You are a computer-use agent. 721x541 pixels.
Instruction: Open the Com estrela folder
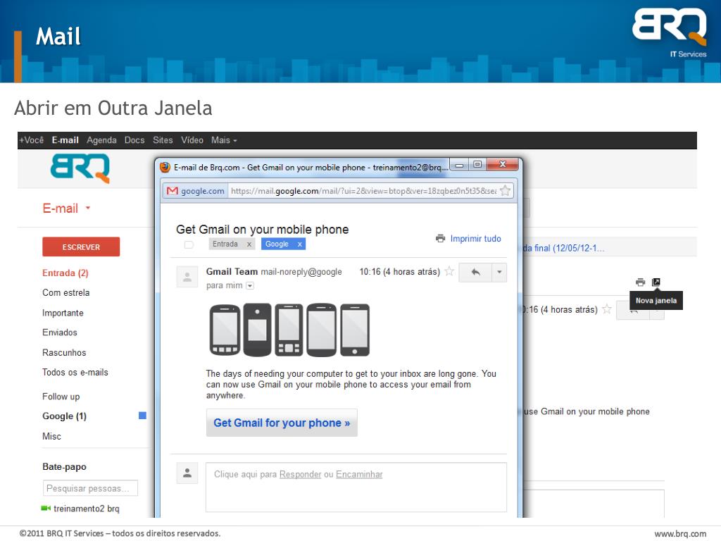pyautogui.click(x=65, y=292)
